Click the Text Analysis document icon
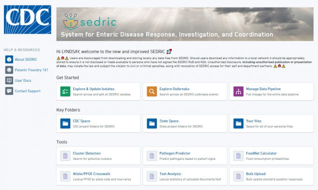The height and width of the screenshot is (190, 318). coord(152,176)
